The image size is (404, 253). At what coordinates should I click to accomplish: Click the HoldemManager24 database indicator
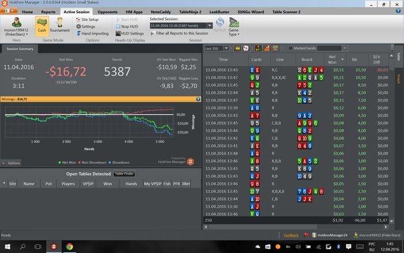(330, 235)
